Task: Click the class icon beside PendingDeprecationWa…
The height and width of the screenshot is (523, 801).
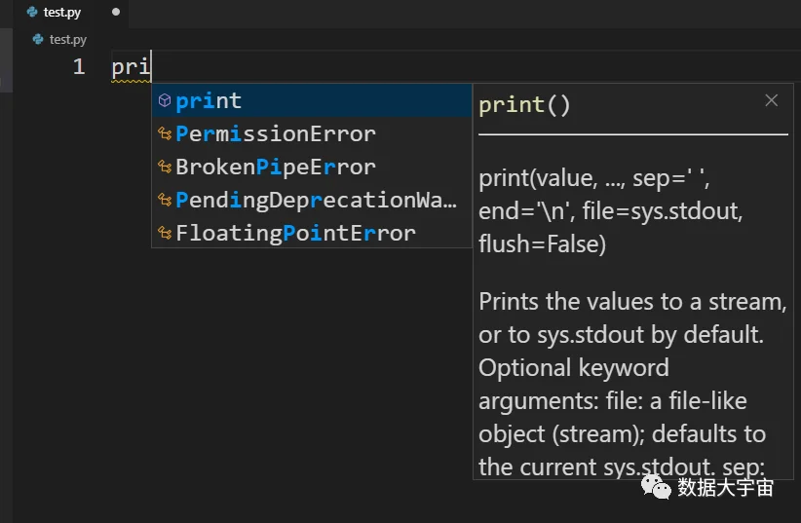Action: point(165,200)
